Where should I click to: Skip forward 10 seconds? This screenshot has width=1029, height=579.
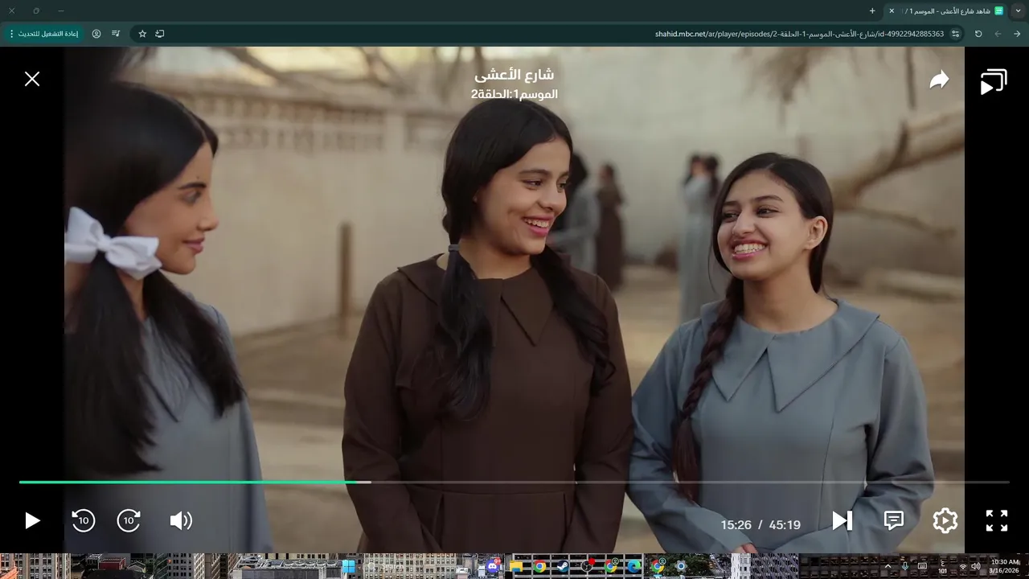point(129,520)
